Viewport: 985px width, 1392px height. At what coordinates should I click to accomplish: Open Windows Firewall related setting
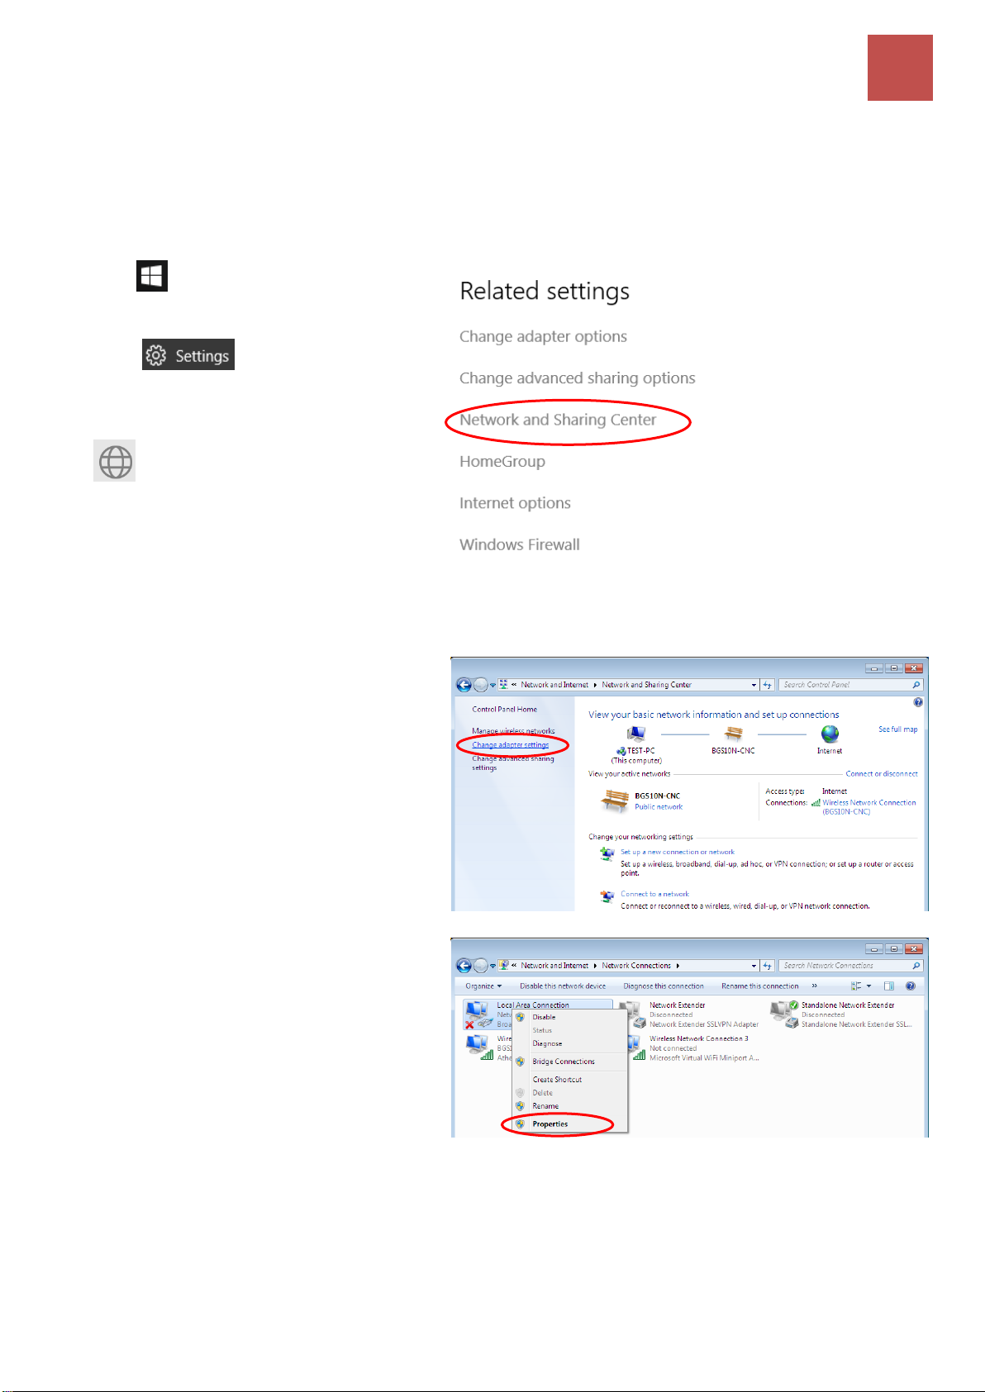pyautogui.click(x=520, y=544)
